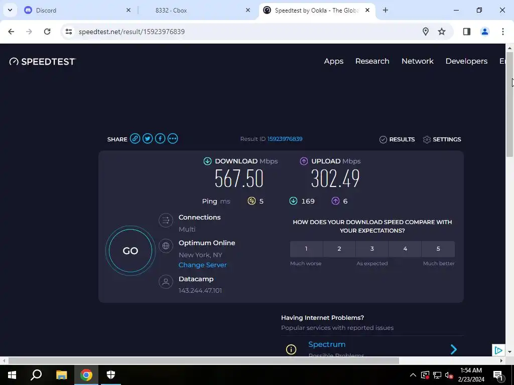Click the download arrow icon beside DOWNLOAD
514x385 pixels.
click(207, 161)
